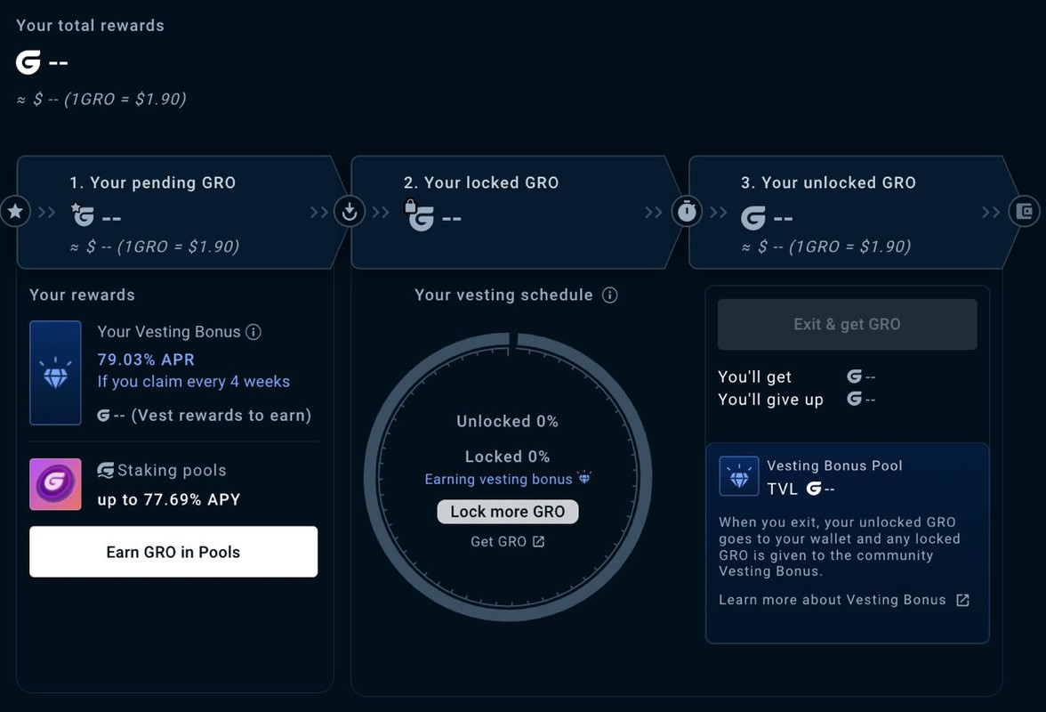Click the Unlocked 0% label
This screenshot has height=712, width=1046.
tap(508, 422)
